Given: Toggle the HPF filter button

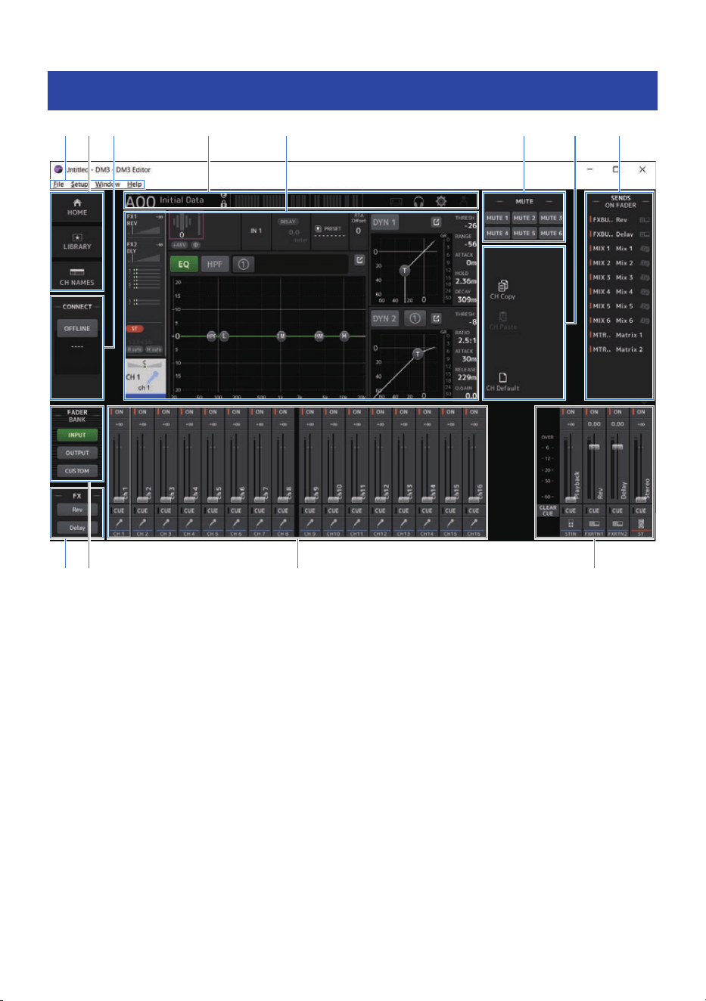Looking at the screenshot, I should pos(215,264).
